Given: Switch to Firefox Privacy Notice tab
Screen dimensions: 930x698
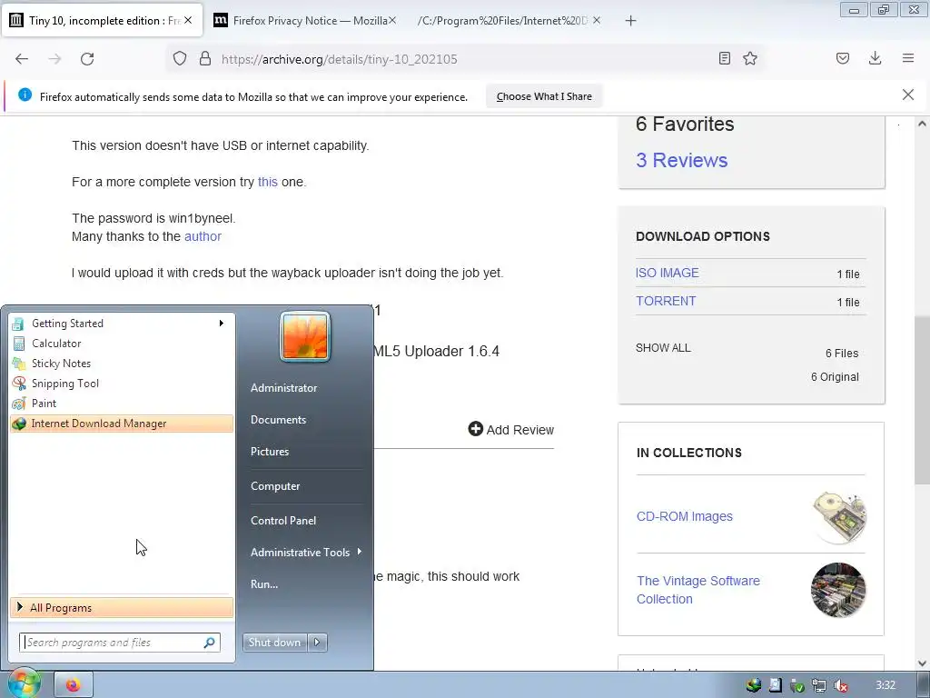Looking at the screenshot, I should pyautogui.click(x=305, y=21).
